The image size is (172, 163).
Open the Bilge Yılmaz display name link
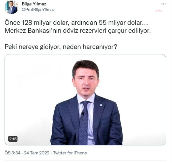coord(34,4)
